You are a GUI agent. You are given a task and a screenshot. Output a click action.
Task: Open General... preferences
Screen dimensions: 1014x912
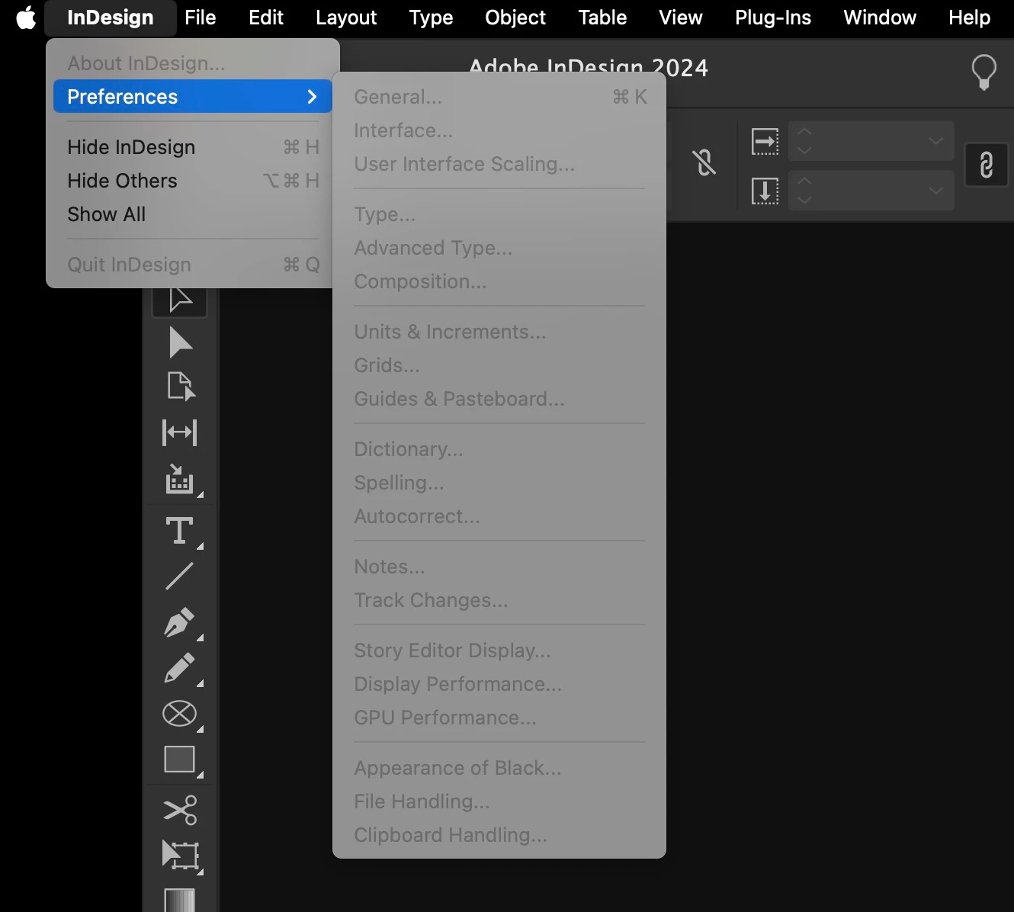pyautogui.click(x=499, y=97)
